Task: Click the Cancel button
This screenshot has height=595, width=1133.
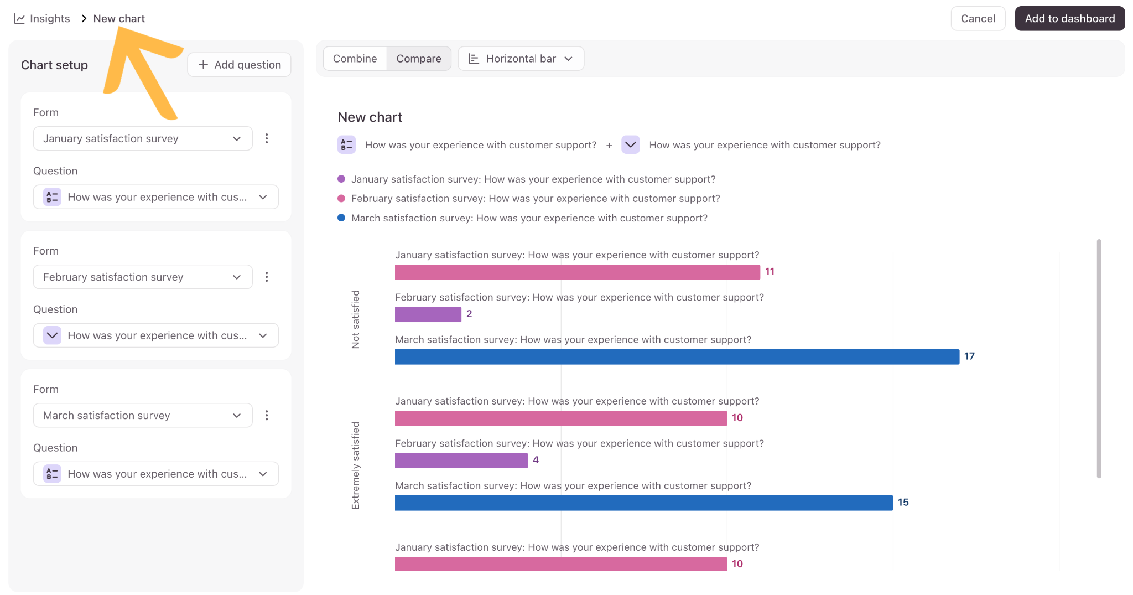Action: 978,18
